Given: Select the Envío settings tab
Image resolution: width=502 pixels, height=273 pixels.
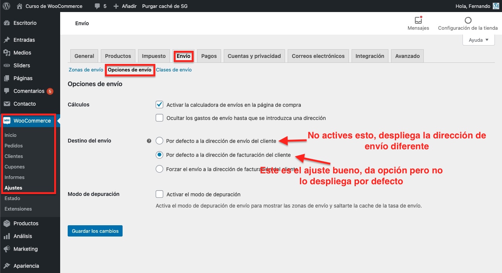Looking at the screenshot, I should (x=184, y=56).
